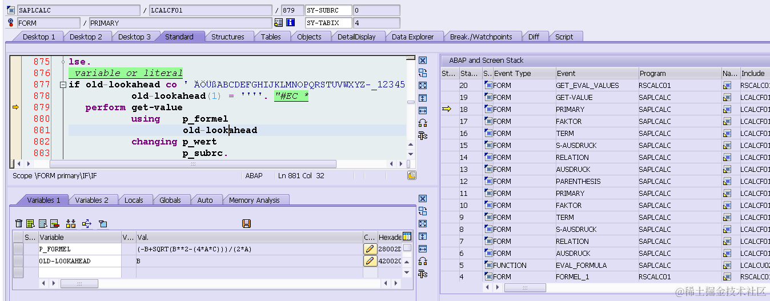Switch to the Desktop 1 tab
Viewport: 770px width, 301px height.
(x=39, y=37)
